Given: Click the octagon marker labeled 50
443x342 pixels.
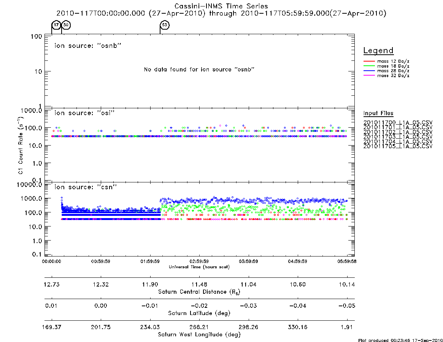Looking at the screenshot, I should pyautogui.click(x=66, y=25).
